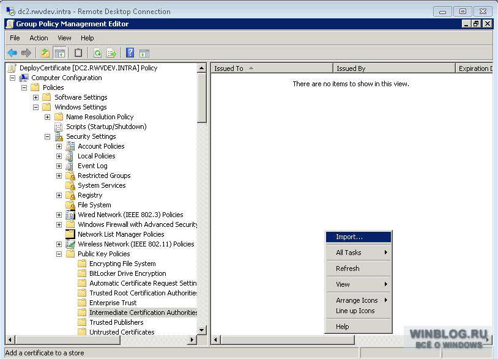Select Automatic Certificate Request Settings folder
Screen dimensions: 498x359
coord(143,283)
